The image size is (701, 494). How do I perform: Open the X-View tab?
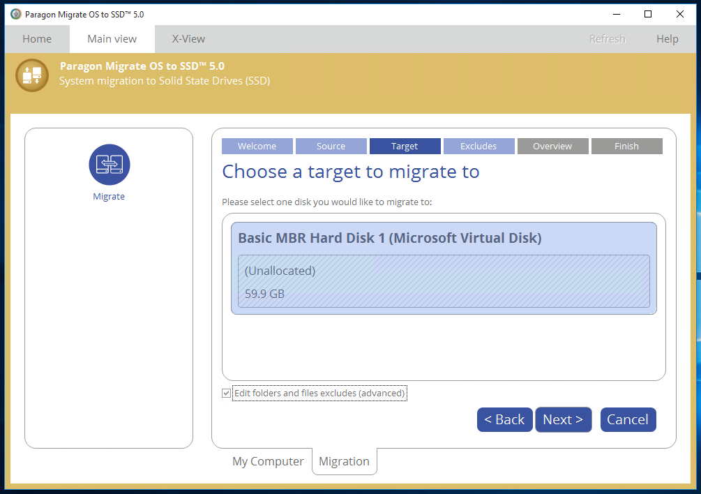pyautogui.click(x=188, y=39)
